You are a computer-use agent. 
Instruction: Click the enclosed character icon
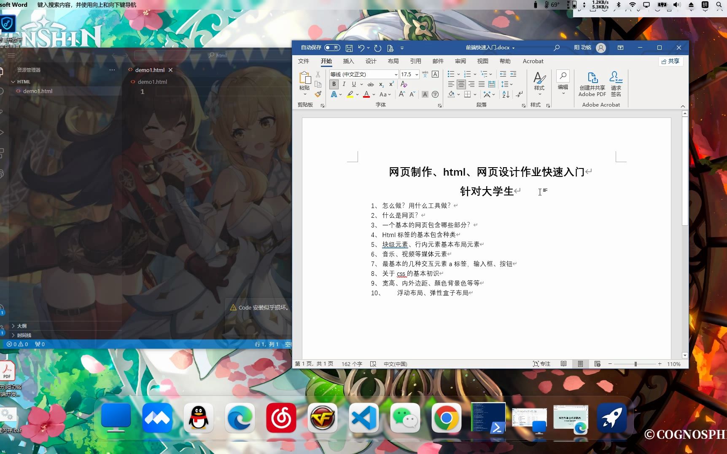click(435, 94)
